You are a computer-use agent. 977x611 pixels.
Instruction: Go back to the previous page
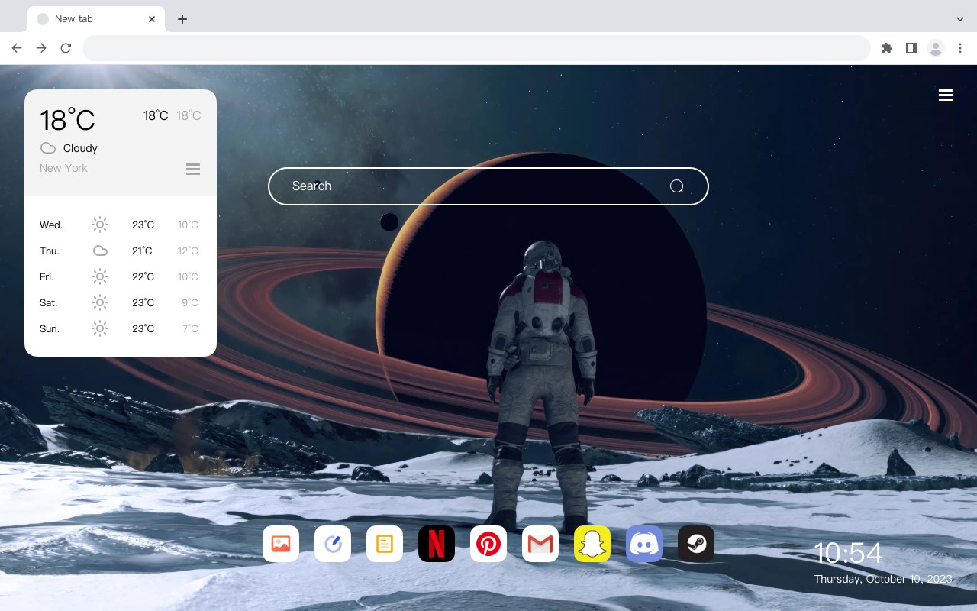[17, 48]
